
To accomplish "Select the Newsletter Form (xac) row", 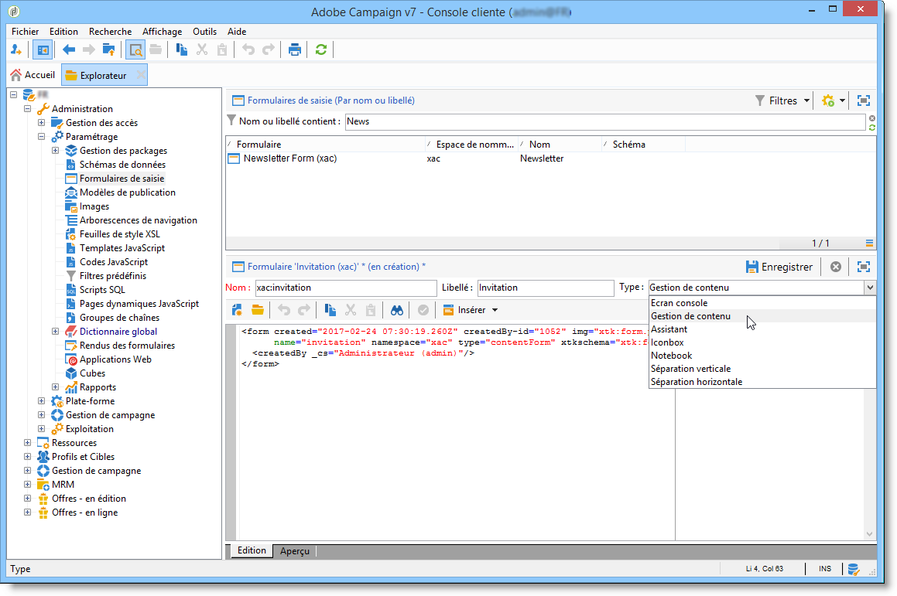I will (550, 158).
